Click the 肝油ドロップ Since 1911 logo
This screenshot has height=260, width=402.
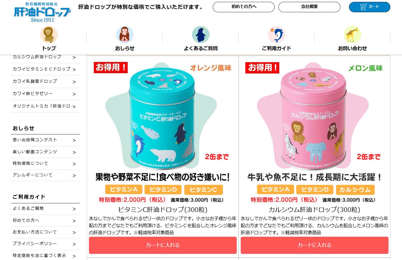42,12
